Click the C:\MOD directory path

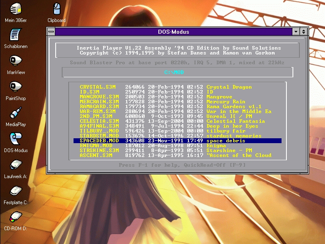click(174, 72)
